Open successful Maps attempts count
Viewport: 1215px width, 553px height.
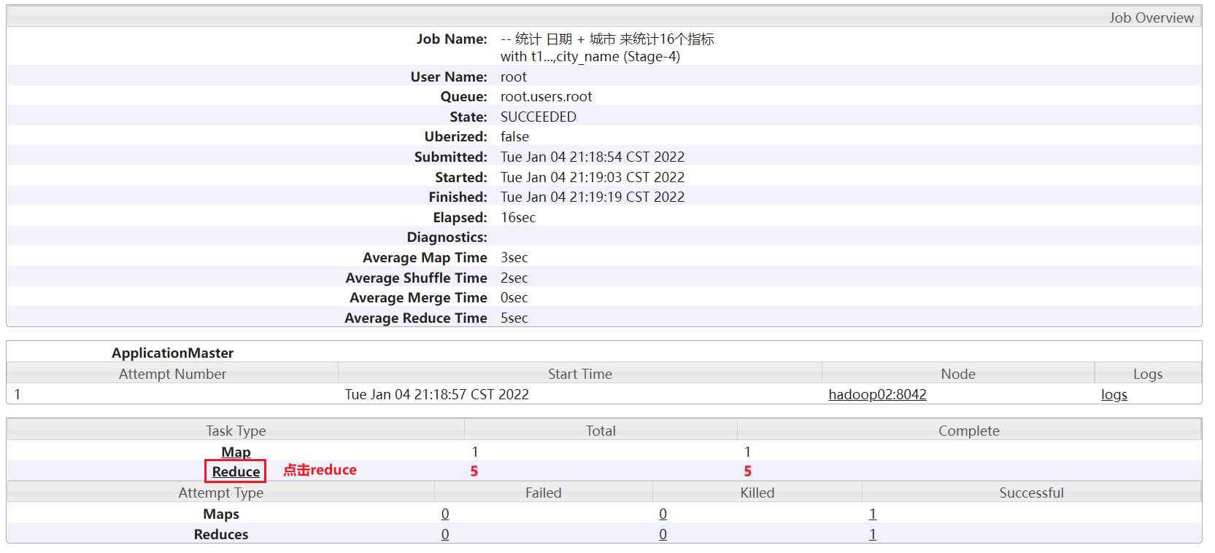(x=872, y=514)
